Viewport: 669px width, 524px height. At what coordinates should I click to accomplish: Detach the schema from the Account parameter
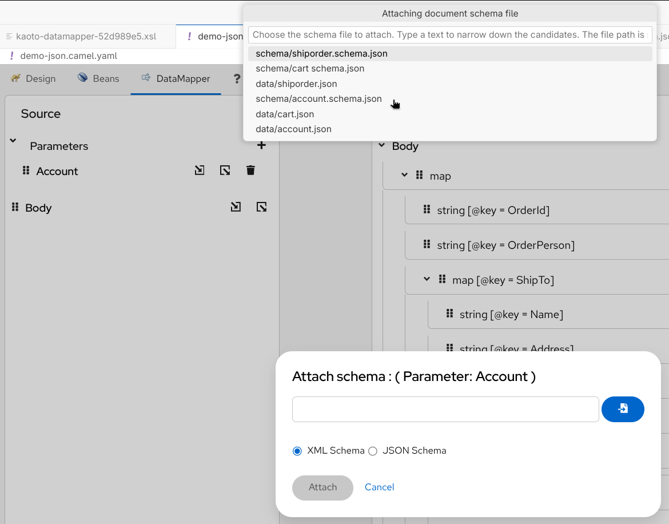(225, 170)
